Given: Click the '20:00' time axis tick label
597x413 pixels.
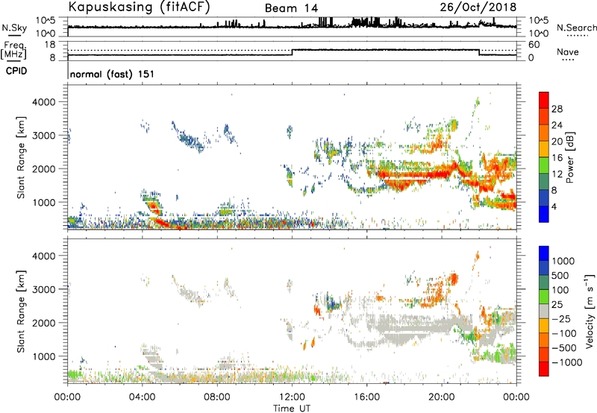Looking at the screenshot, I should (442, 397).
